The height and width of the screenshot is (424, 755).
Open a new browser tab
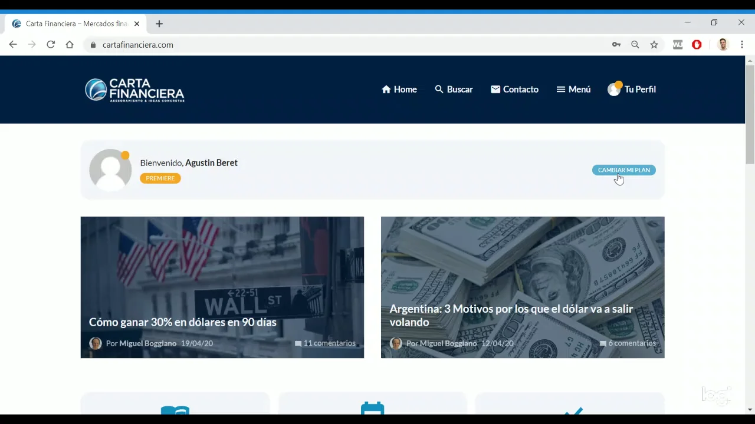[159, 24]
